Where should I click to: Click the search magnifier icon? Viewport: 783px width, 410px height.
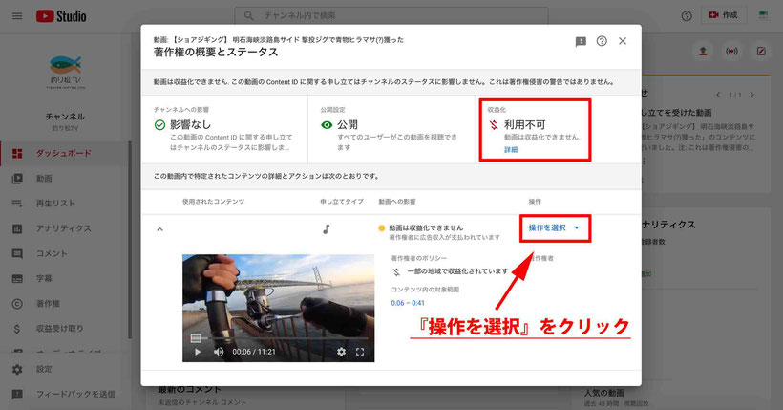[x=248, y=16]
